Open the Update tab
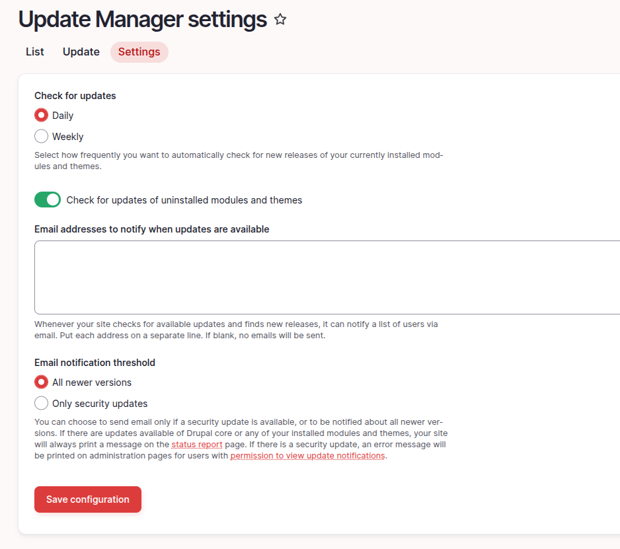This screenshot has height=549, width=620. pyautogui.click(x=81, y=52)
